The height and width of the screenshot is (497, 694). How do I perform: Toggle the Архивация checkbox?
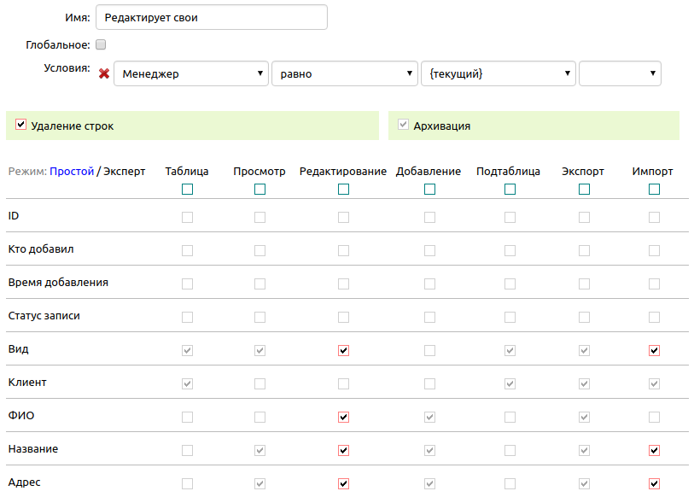click(404, 125)
